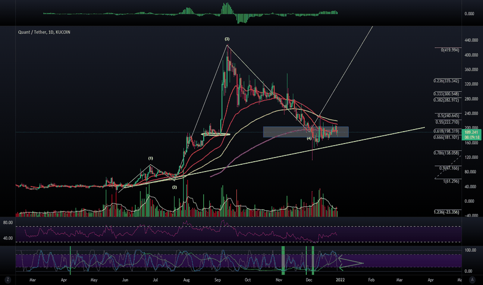Click the stochastic pane 100.00 scale label
The width and height of the screenshot is (483, 285).
pyautogui.click(x=471, y=250)
